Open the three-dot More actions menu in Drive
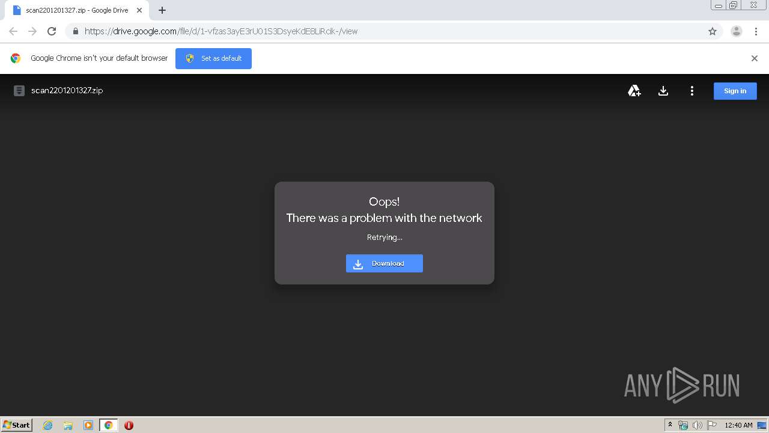 click(692, 91)
